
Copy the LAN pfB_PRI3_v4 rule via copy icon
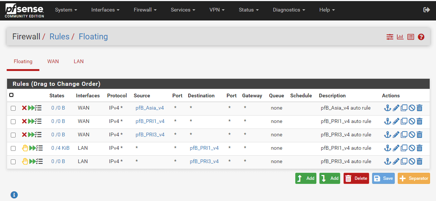click(404, 162)
